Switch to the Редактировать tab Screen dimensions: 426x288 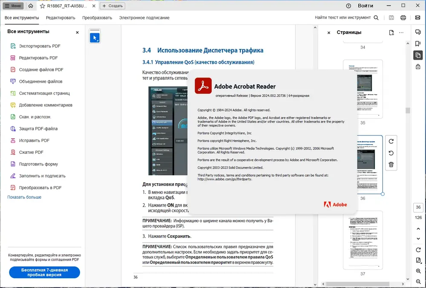tap(60, 17)
